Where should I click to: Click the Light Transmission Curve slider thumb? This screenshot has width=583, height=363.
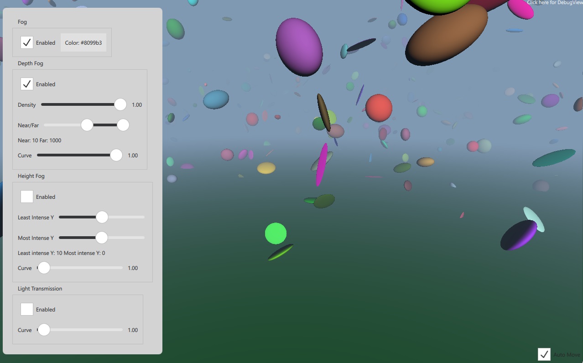(44, 330)
